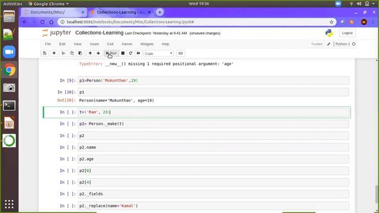
Task: Click the cell p2= Person._make(t)
Action: pyautogui.click(x=213, y=124)
